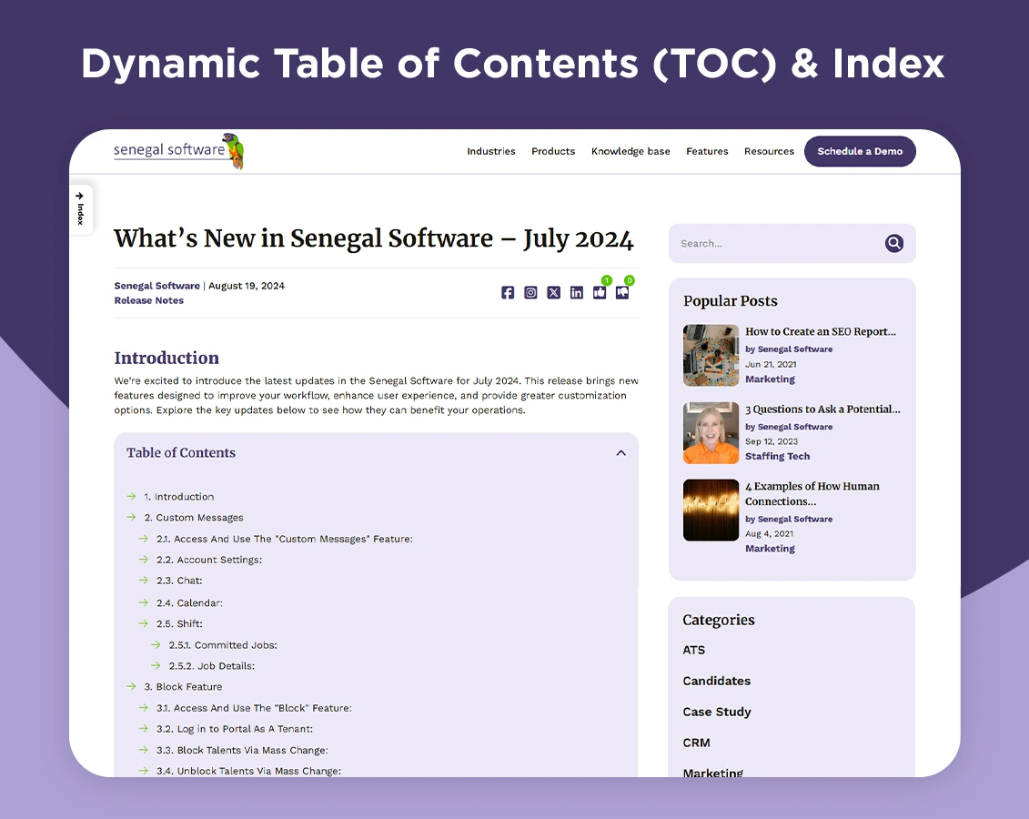Click the Introduction heading

click(166, 358)
